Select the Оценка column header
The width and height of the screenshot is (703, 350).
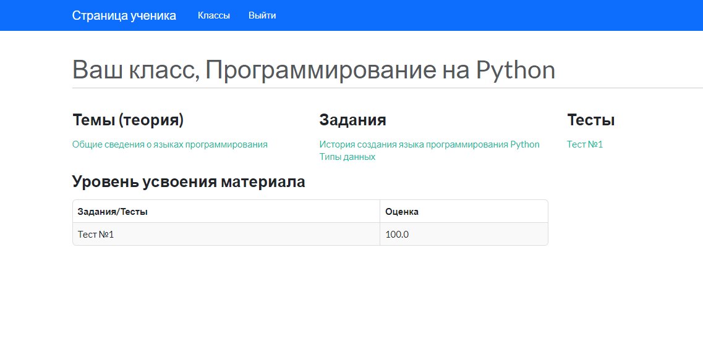(464, 211)
